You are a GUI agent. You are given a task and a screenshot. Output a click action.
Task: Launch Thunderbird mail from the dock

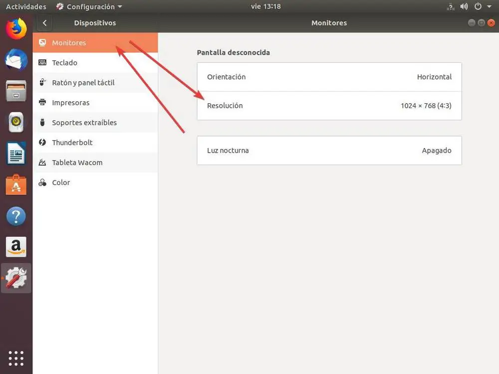16,59
